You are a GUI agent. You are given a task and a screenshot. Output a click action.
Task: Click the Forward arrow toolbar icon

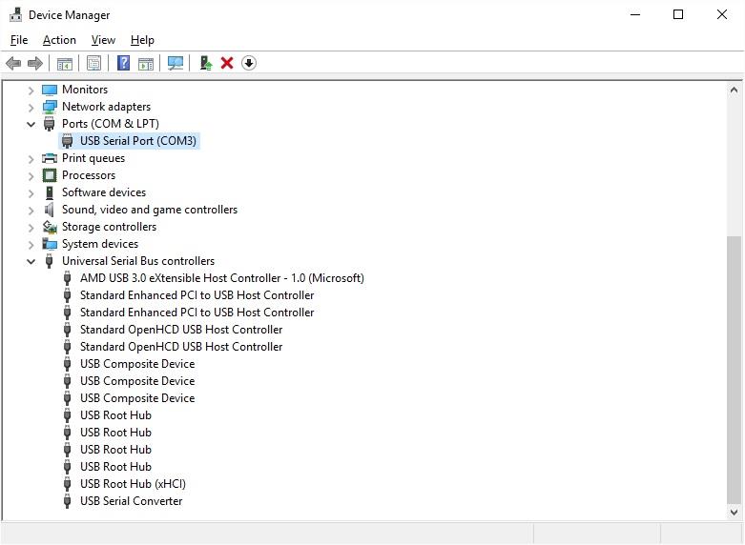coord(35,63)
